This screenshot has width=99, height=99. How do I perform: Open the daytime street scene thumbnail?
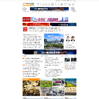pyautogui.click(x=67, y=60)
